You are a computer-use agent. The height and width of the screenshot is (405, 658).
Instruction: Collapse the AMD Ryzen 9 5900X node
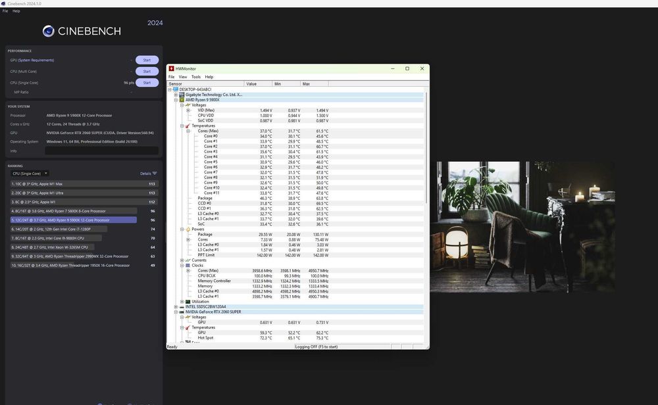pos(176,100)
